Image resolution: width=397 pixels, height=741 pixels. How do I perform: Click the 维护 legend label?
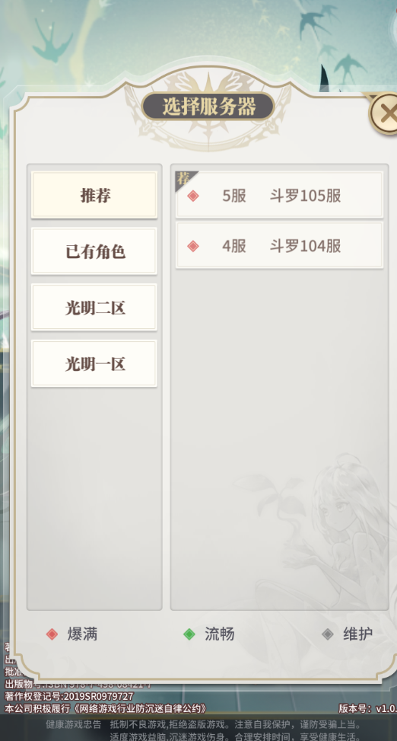tap(357, 634)
